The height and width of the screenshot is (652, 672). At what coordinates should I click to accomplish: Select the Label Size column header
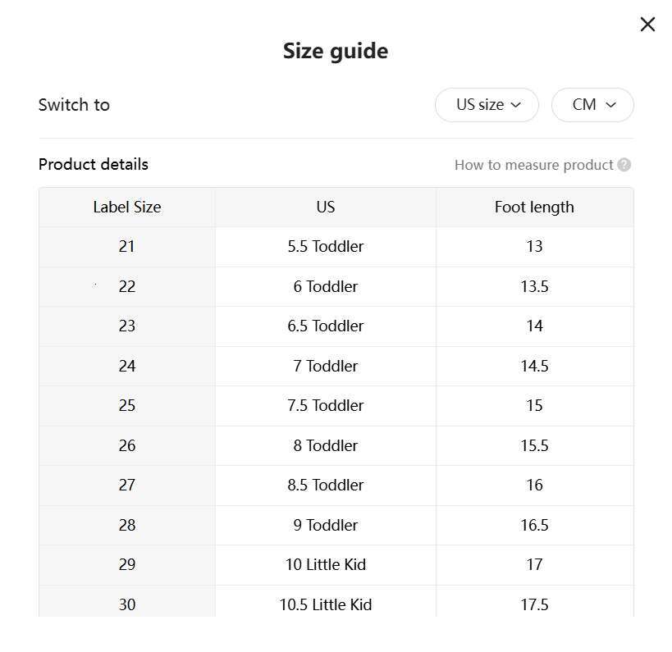(x=127, y=207)
